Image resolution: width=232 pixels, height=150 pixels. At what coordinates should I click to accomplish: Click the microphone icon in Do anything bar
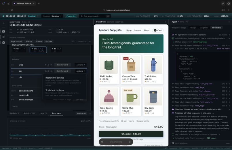coord(130,142)
